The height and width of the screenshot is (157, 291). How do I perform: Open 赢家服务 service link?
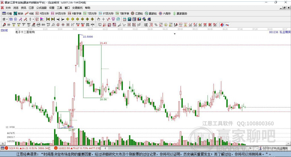click(180, 14)
